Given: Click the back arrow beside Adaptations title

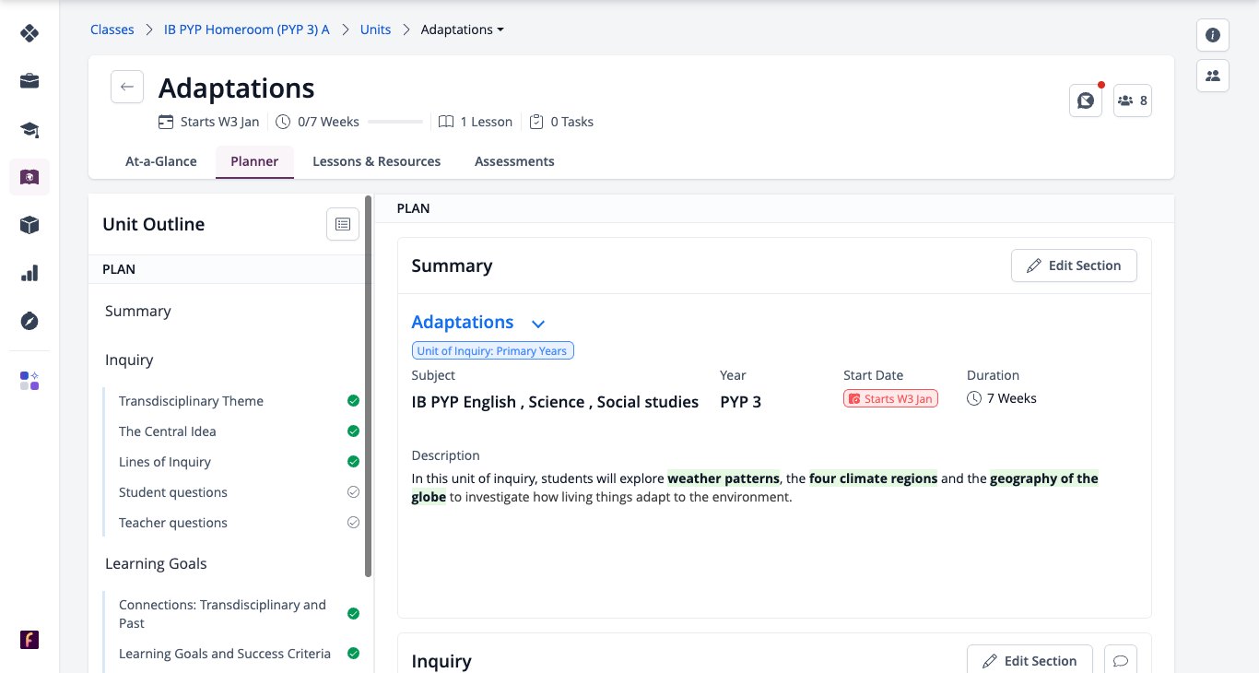Looking at the screenshot, I should (127, 87).
